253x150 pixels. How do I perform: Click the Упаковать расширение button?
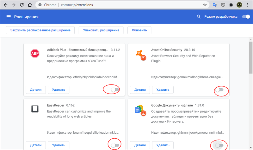(x=101, y=30)
